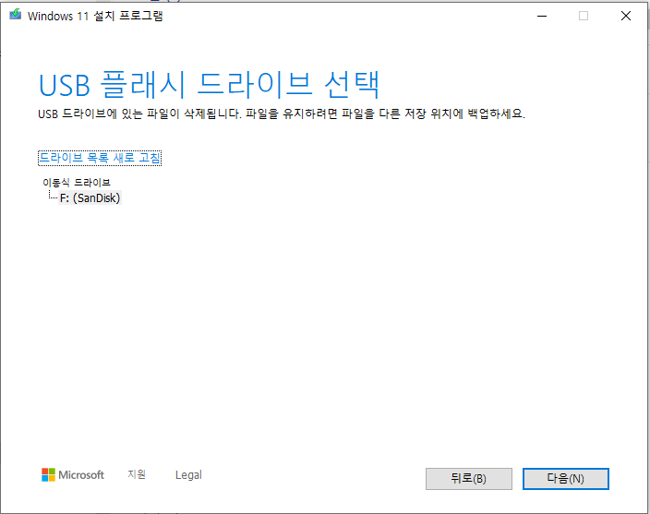Refresh the drive list via 드라이브 목록 새로 고침

pos(100,158)
